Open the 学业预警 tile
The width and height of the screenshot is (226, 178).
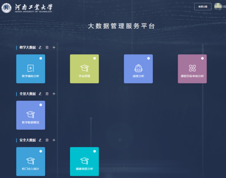pos(85,69)
